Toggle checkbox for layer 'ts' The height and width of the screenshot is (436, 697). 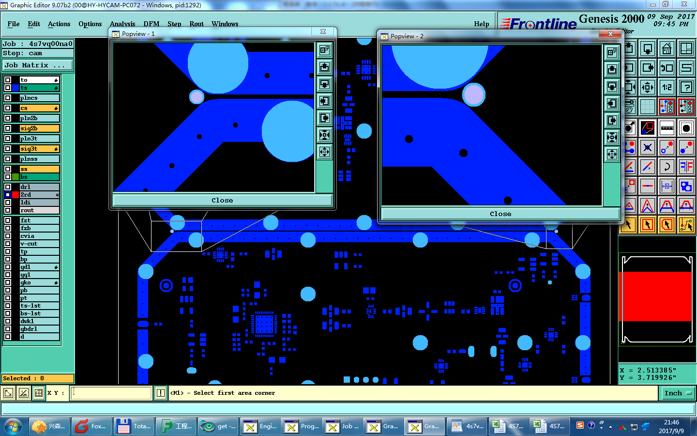[8, 88]
